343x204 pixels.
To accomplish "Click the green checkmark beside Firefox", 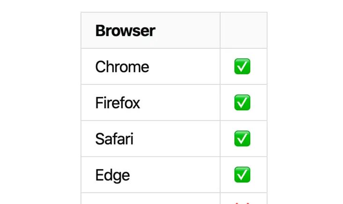I will (x=242, y=102).
